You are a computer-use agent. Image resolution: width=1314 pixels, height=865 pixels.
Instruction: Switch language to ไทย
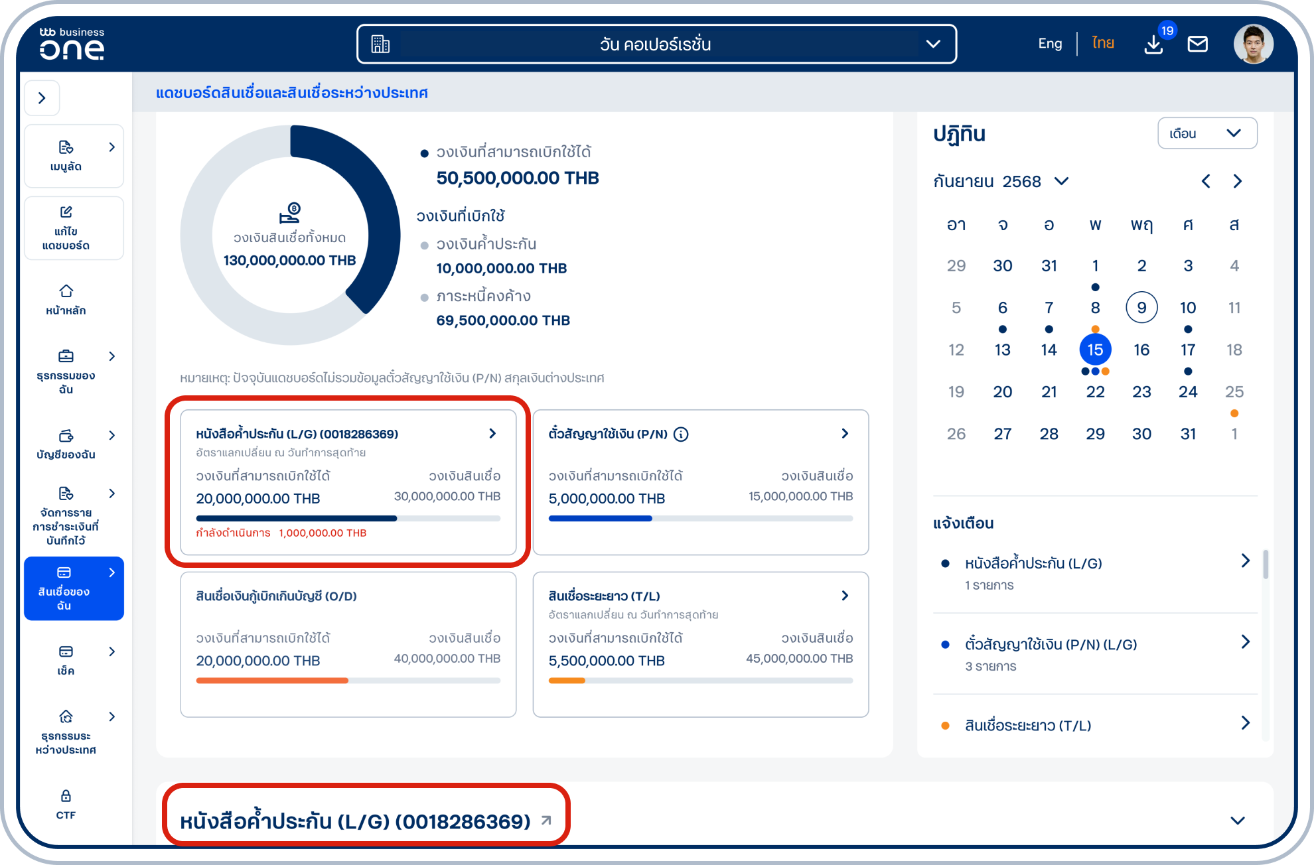coord(1102,44)
